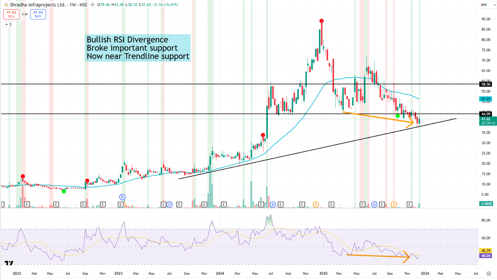Click the Shradha Infraprojects Ltd. 1W NSE title

click(49, 5)
